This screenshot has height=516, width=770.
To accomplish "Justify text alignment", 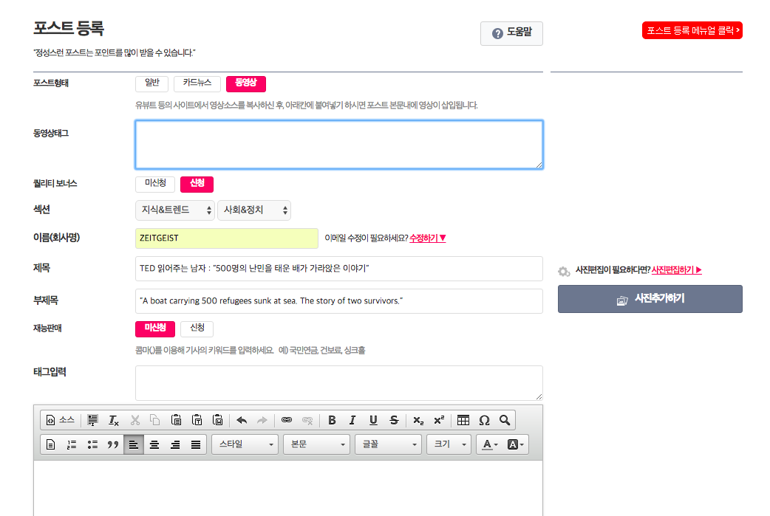I will point(195,444).
